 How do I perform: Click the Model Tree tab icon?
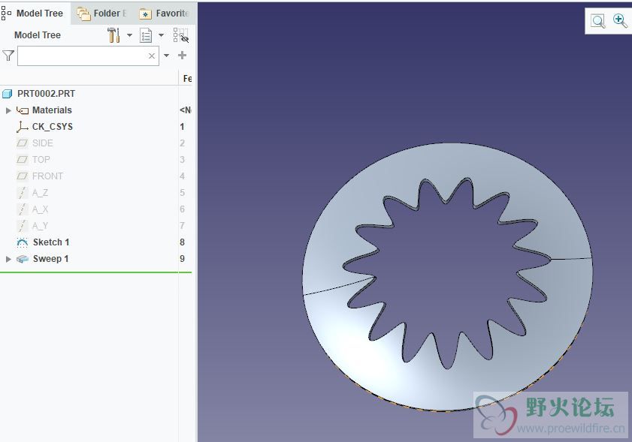point(6,14)
